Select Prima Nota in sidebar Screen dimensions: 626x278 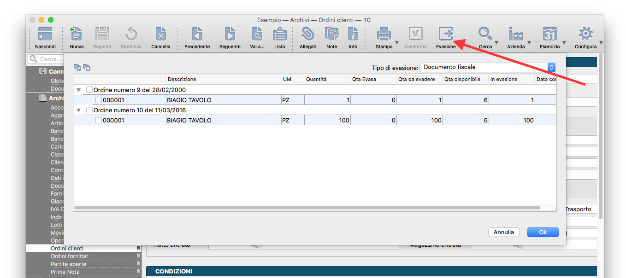(64, 272)
